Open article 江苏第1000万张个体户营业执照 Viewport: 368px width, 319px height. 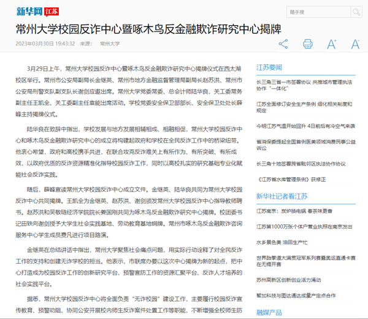coord(304,226)
